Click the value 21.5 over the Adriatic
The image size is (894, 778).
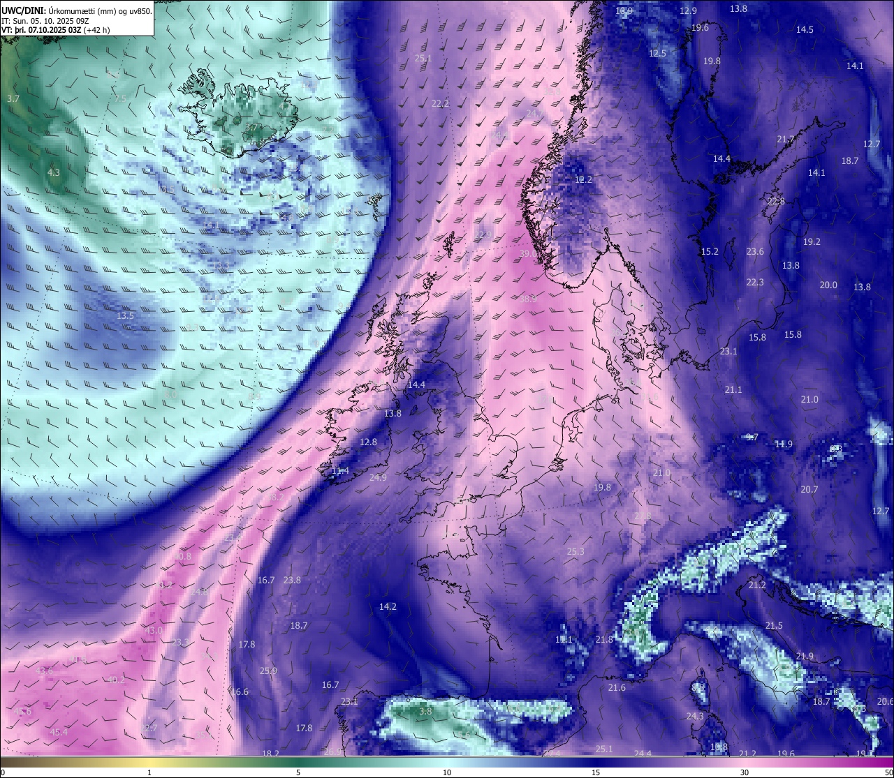tap(774, 626)
